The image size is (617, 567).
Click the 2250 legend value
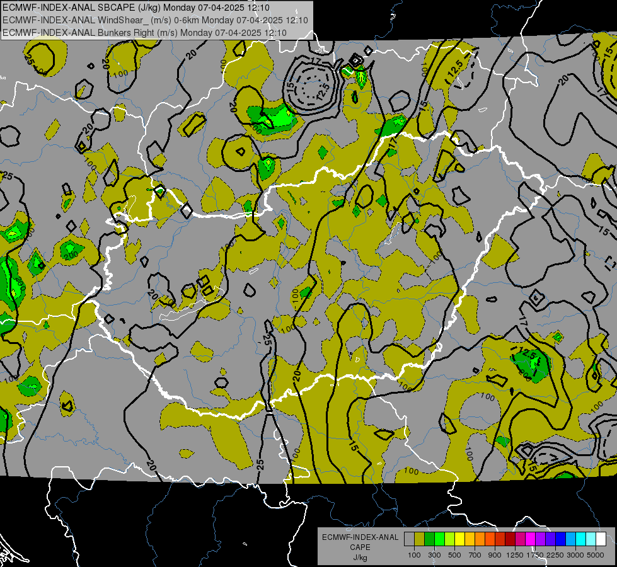pos(555,555)
